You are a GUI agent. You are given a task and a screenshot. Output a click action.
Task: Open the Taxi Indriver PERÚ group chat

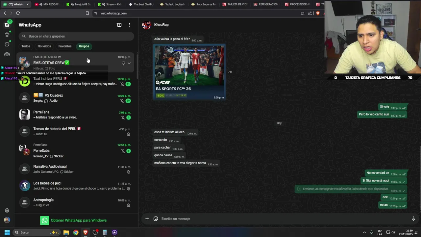click(x=76, y=81)
